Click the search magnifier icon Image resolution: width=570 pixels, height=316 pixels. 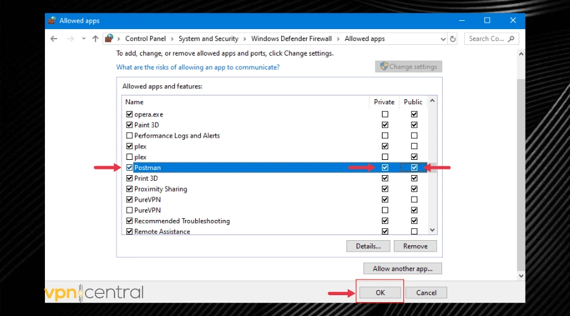point(511,39)
